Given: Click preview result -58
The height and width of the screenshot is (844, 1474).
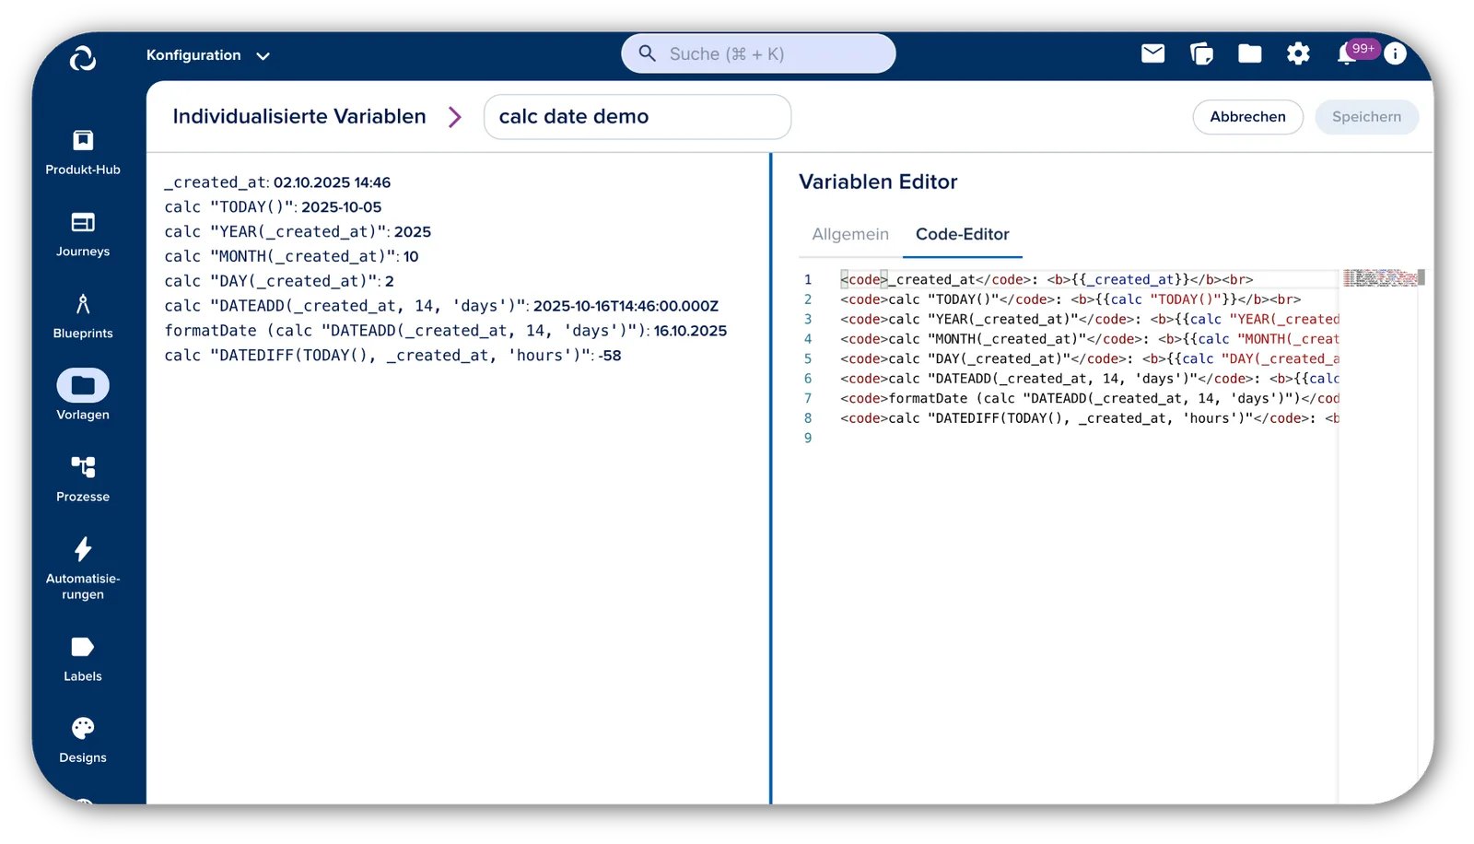Looking at the screenshot, I should pyautogui.click(x=610, y=356).
